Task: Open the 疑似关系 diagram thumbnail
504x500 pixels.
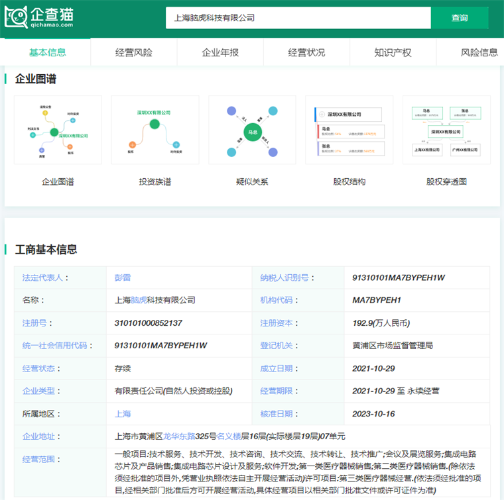Action: point(252,130)
